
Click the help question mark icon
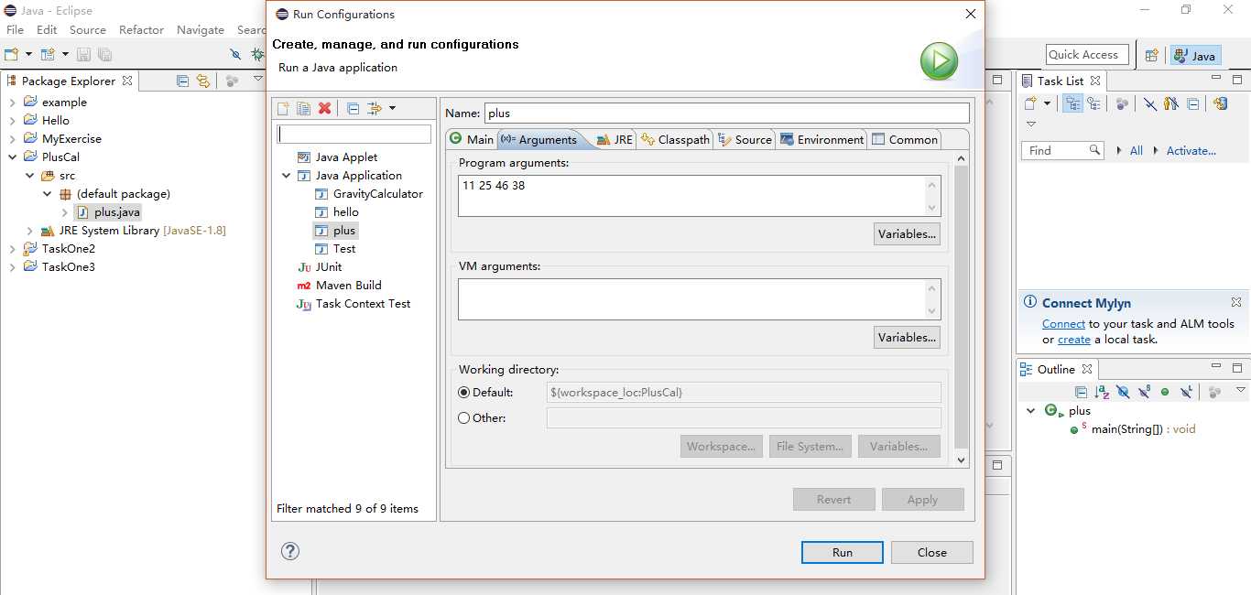tap(290, 551)
